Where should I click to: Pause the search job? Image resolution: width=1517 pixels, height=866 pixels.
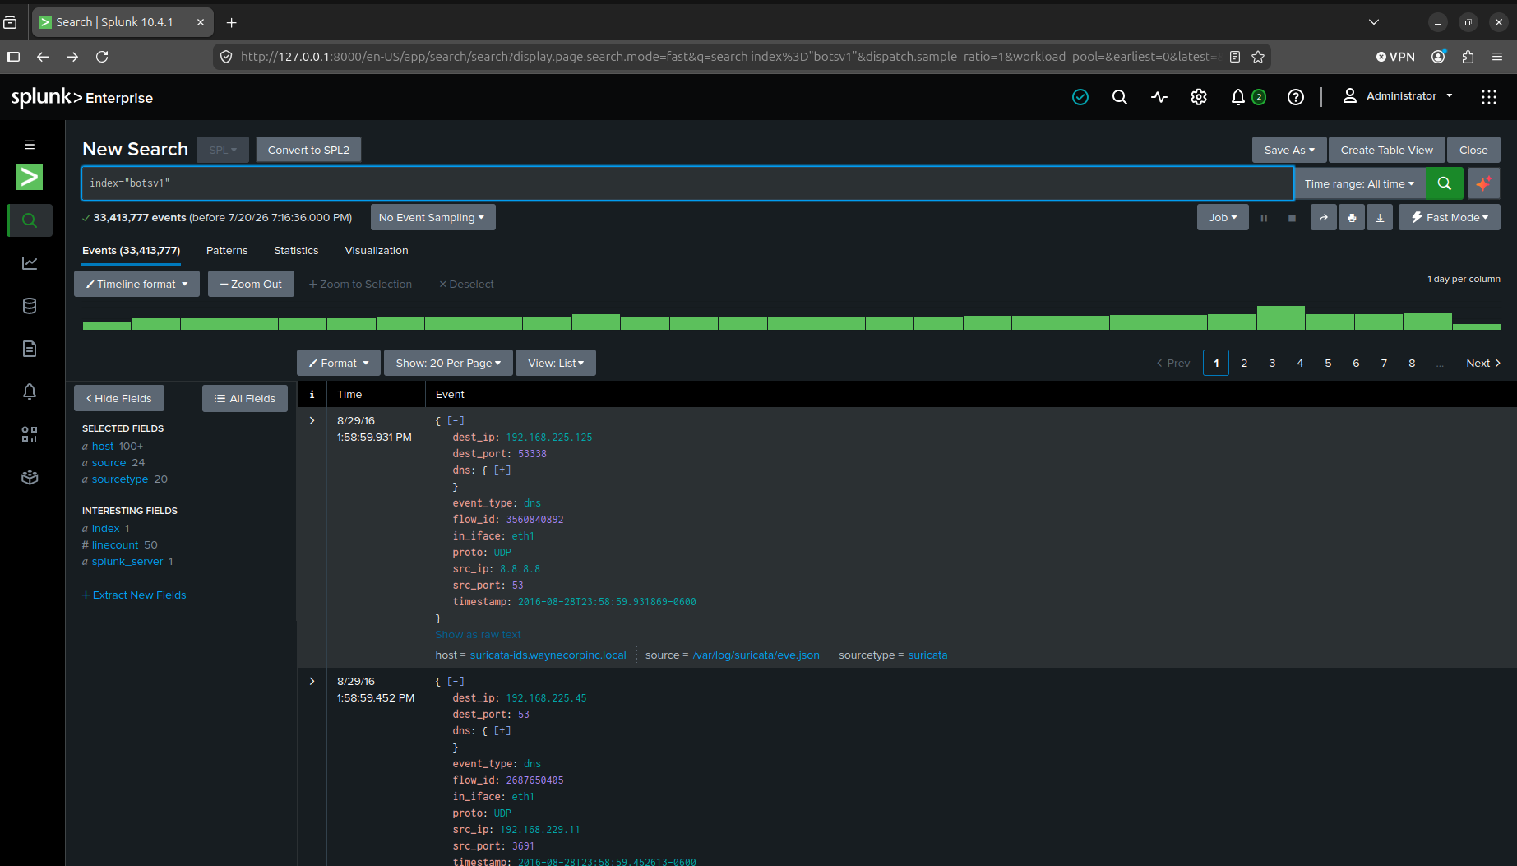(1264, 218)
